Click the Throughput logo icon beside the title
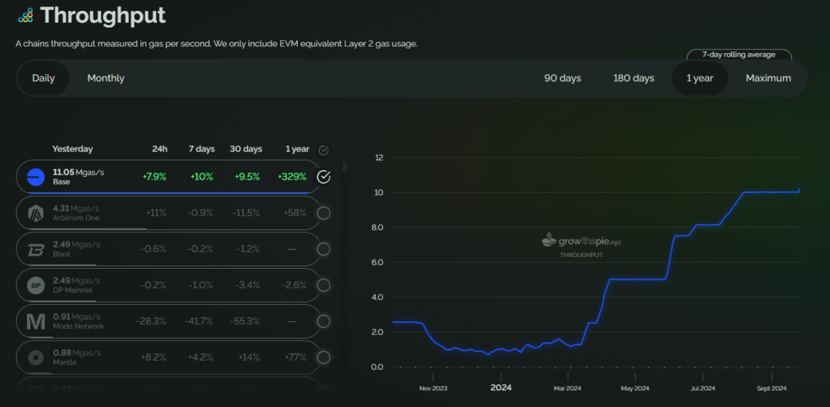The height and width of the screenshot is (407, 830). click(x=26, y=15)
